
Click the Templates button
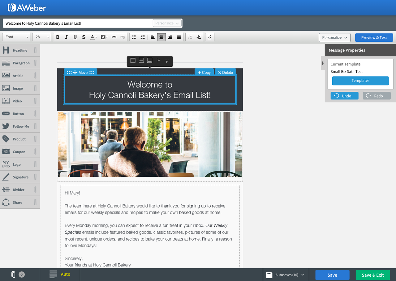(360, 81)
